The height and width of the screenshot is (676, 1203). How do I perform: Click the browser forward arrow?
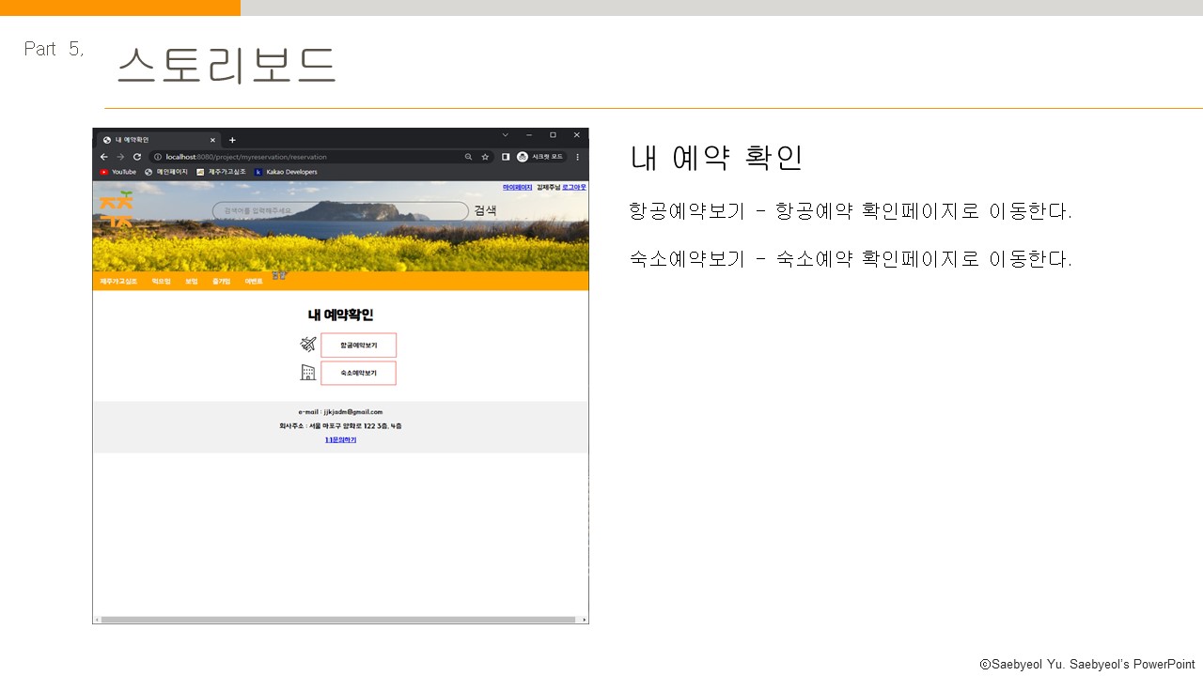(x=120, y=157)
